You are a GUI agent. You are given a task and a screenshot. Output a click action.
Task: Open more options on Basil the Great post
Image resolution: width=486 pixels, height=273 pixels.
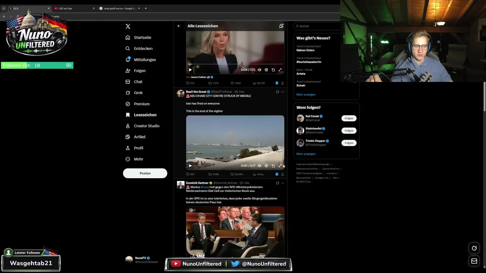coord(282,92)
